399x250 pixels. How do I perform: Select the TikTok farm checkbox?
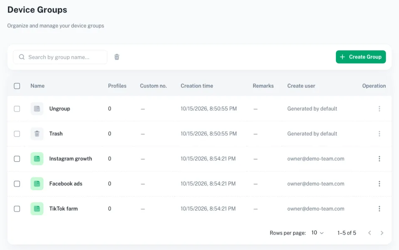(x=17, y=209)
